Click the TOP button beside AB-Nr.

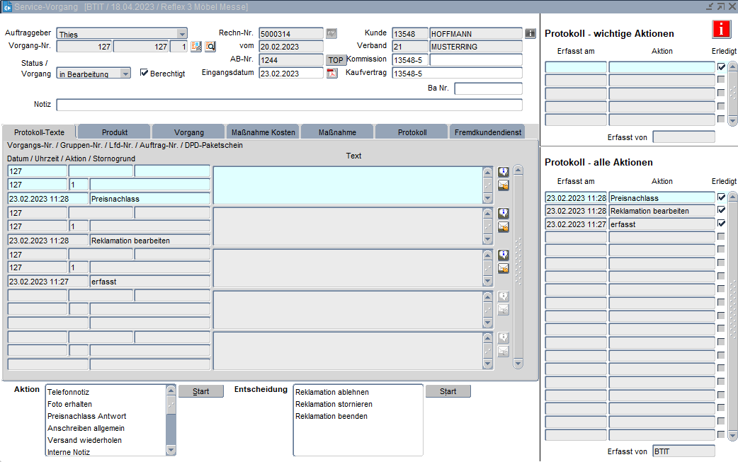[335, 60]
